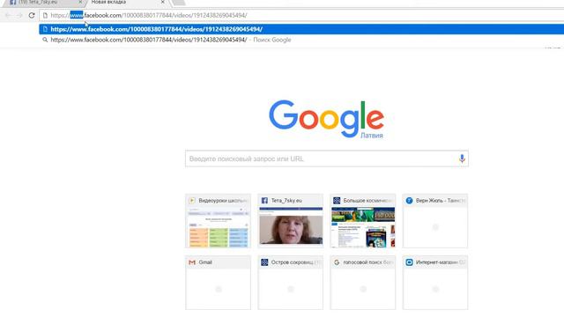Click the page icon in address bar
564x317 pixels.
click(45, 16)
